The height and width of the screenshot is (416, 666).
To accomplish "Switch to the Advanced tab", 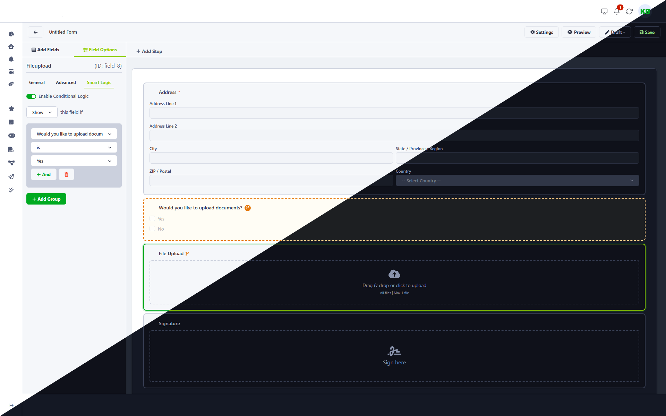I will 66,83.
